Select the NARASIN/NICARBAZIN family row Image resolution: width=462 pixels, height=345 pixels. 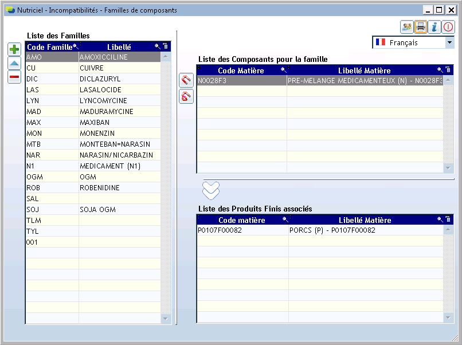click(x=93, y=155)
